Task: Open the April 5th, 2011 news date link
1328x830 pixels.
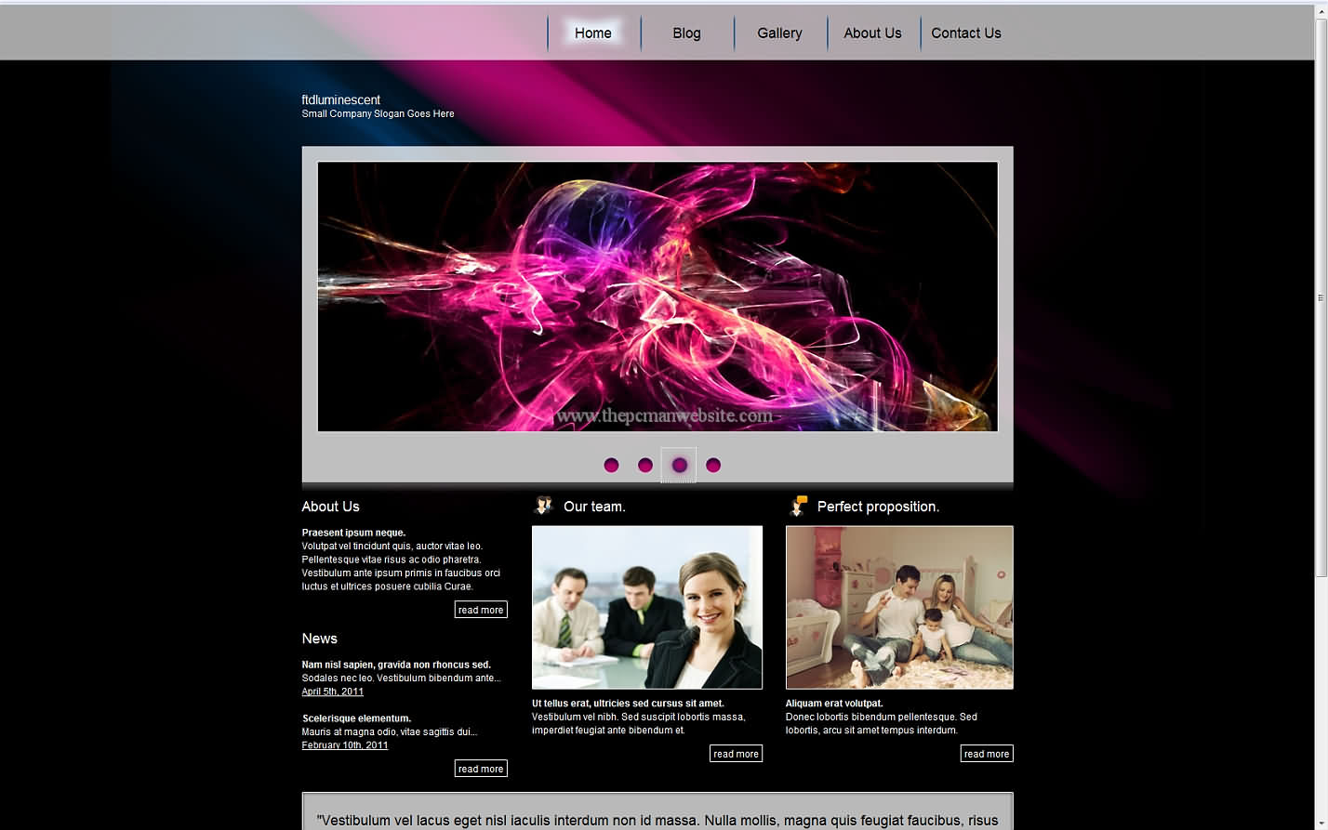Action: pos(332,692)
